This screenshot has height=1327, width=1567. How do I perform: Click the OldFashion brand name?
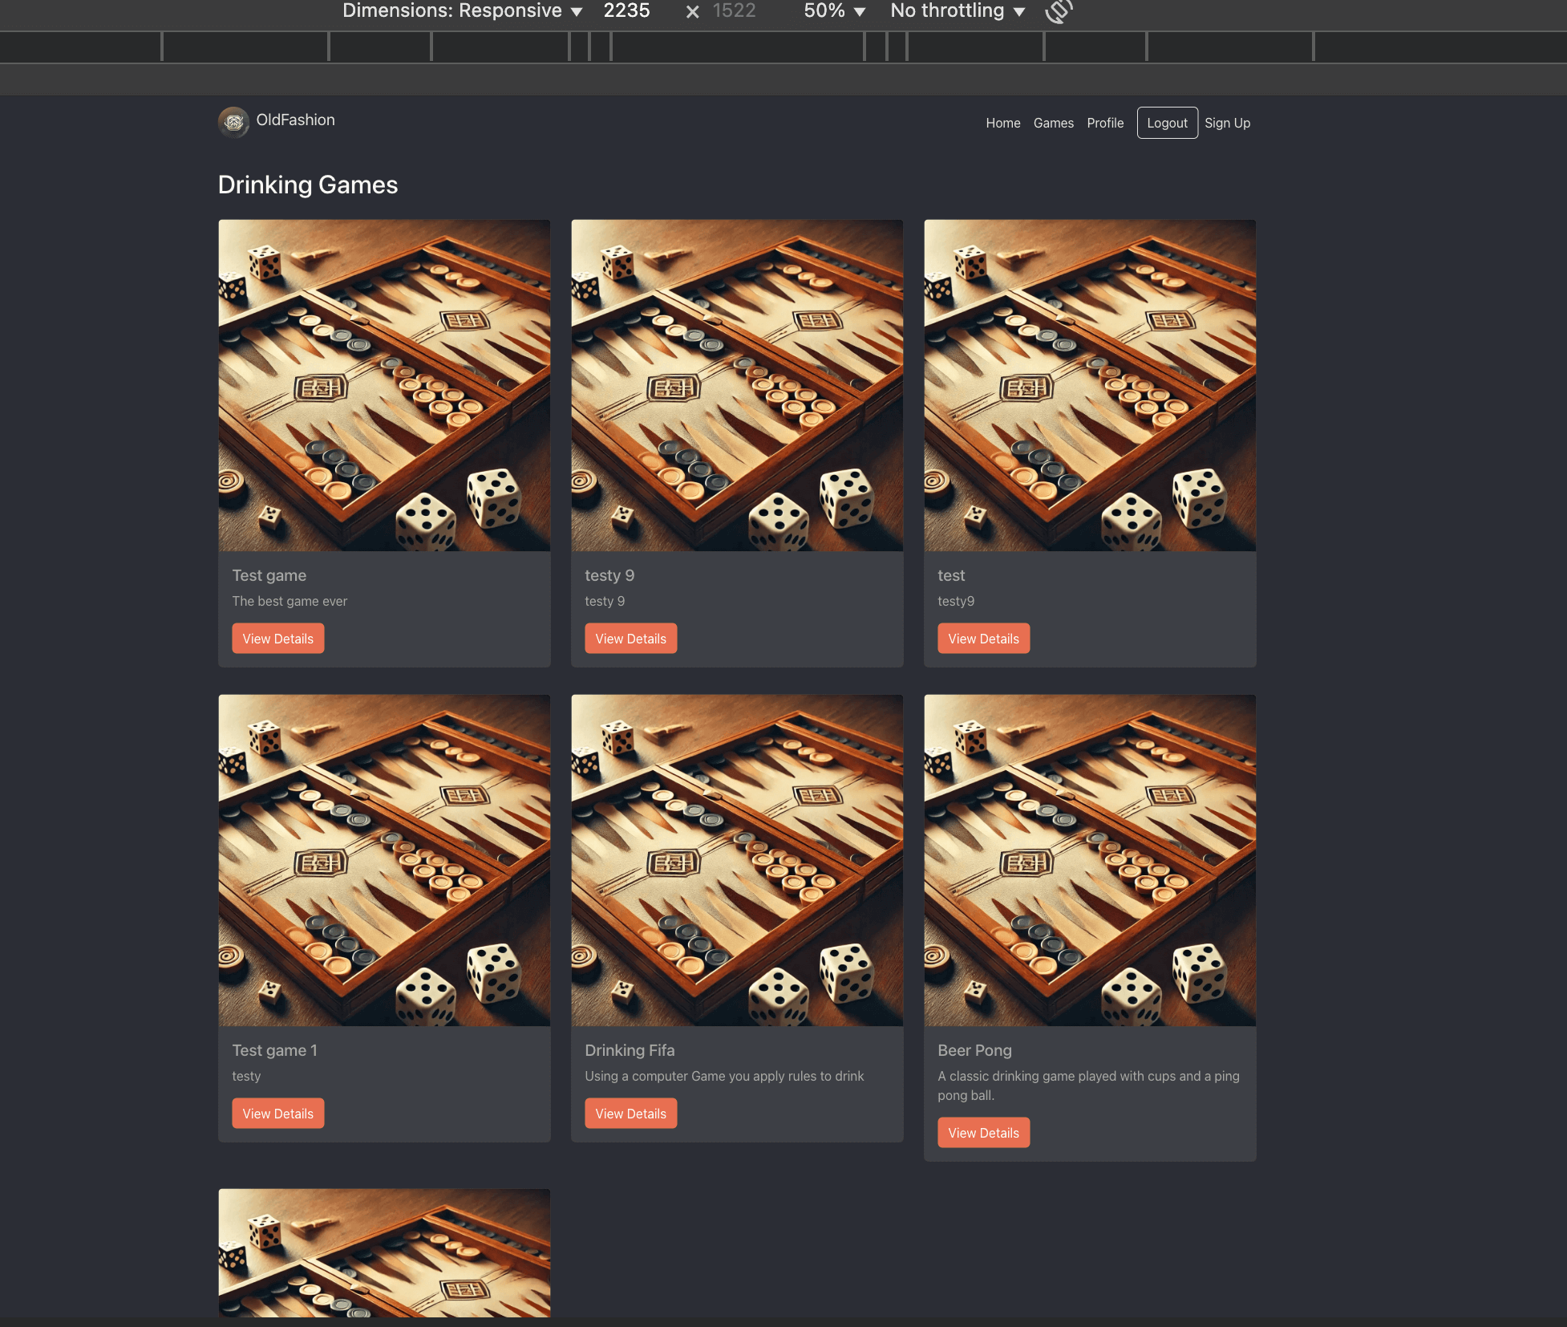click(295, 120)
